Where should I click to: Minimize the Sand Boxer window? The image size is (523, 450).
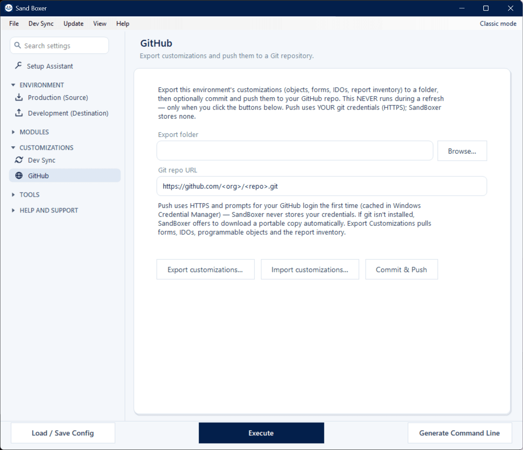tap(462, 8)
